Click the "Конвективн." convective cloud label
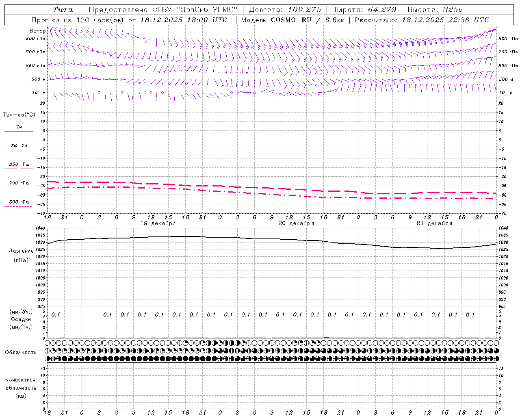 [21, 380]
